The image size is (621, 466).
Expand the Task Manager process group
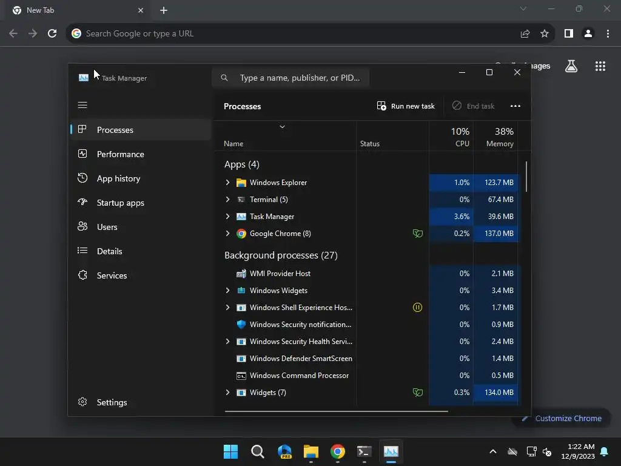[228, 217]
